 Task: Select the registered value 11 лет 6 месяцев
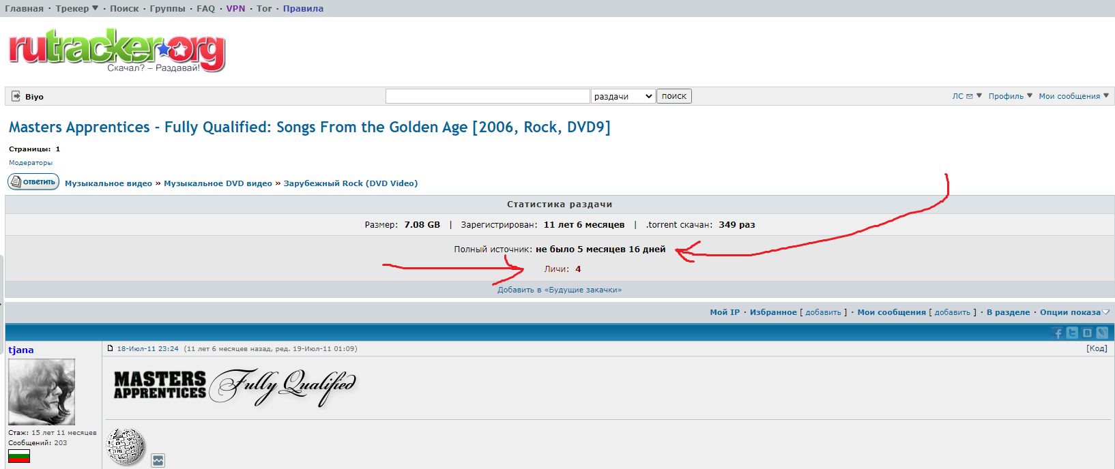click(x=584, y=224)
